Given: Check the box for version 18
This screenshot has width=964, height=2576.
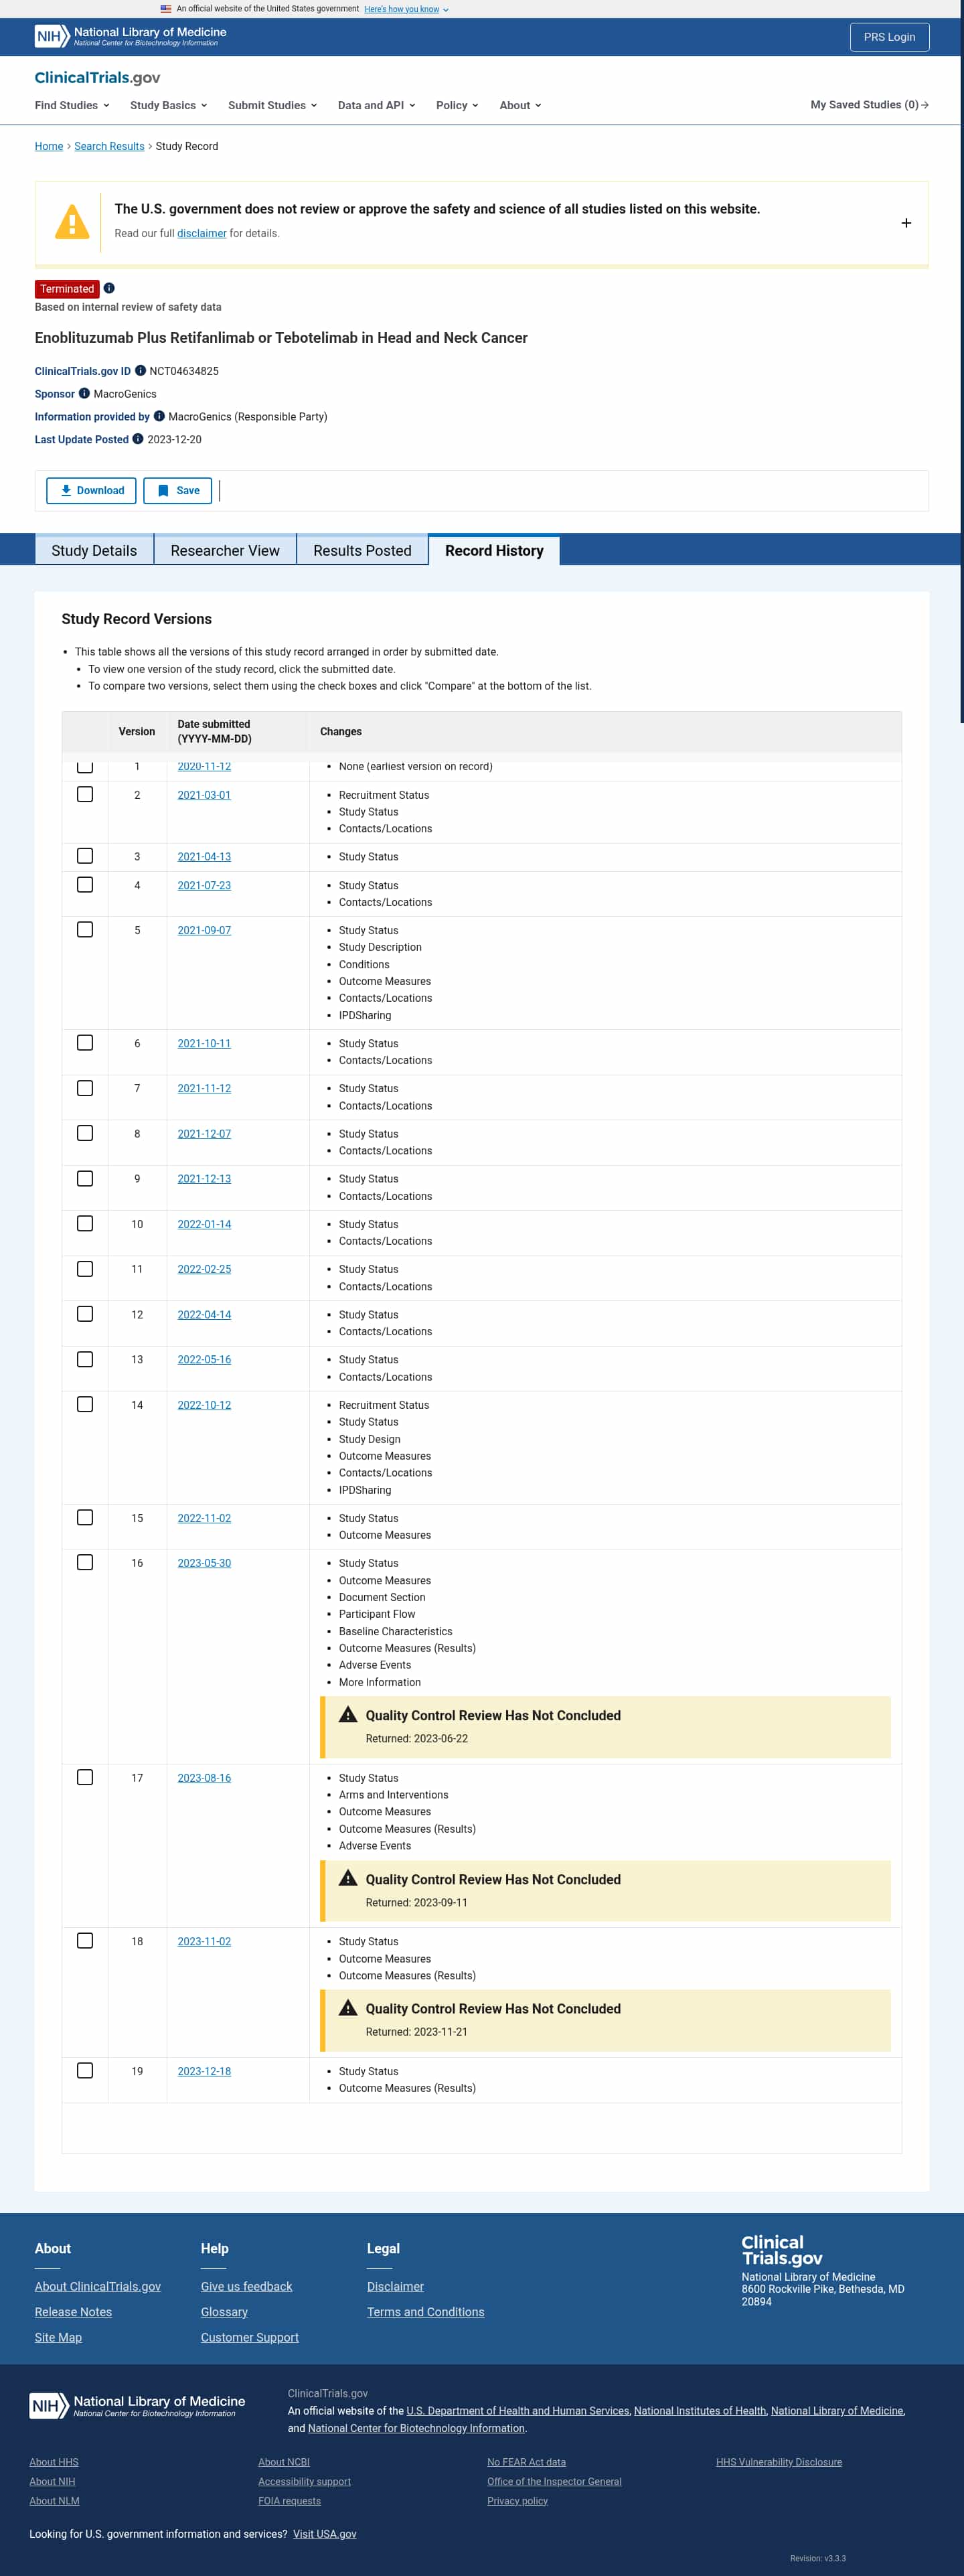Looking at the screenshot, I should (x=85, y=1940).
